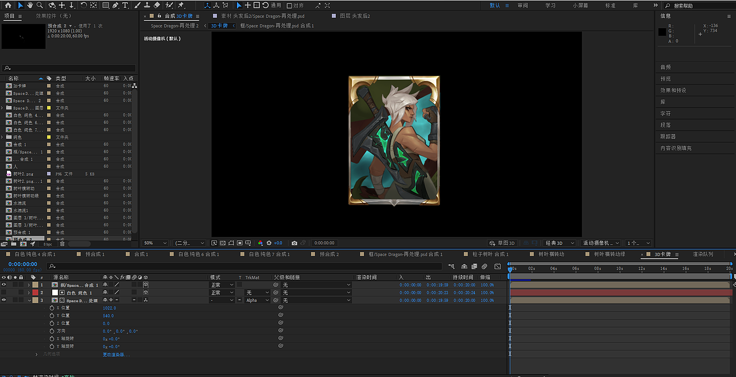Choose the Pen tool
Viewport: 736px width, 377px height.
coord(116,5)
